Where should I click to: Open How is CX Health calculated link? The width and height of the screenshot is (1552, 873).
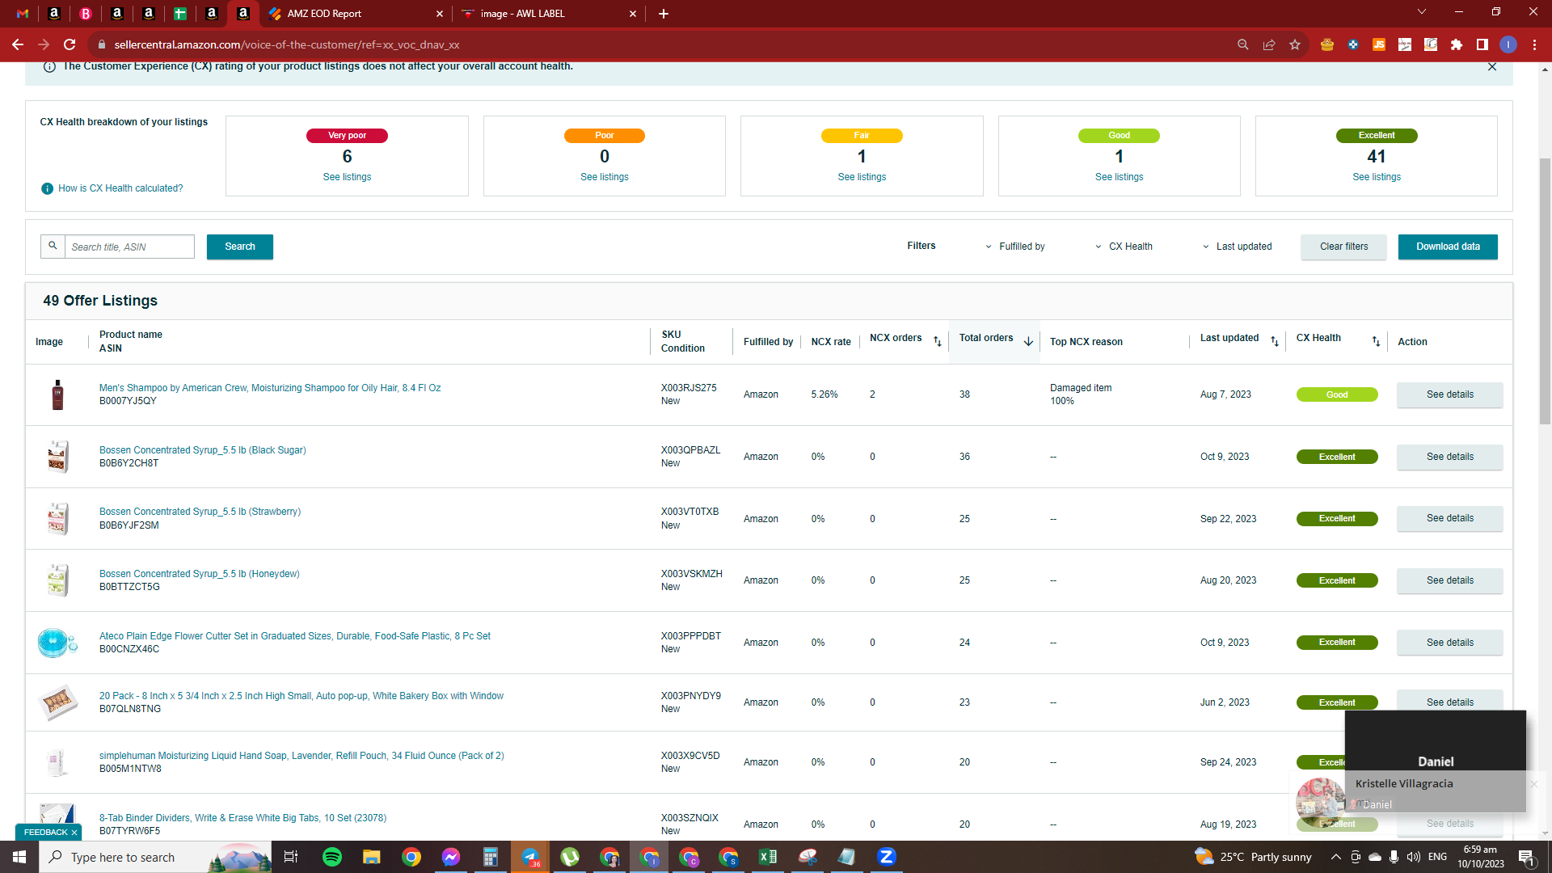tap(120, 188)
